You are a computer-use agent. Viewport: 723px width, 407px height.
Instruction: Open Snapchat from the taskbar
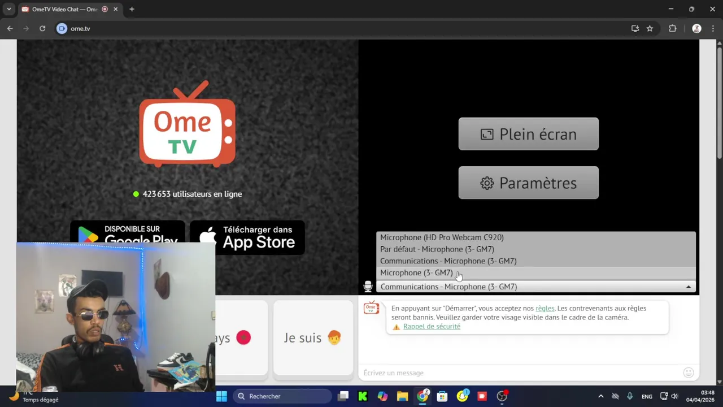462,396
